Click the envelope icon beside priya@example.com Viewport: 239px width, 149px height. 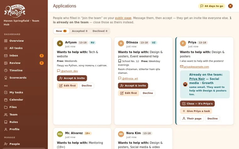[181, 67]
